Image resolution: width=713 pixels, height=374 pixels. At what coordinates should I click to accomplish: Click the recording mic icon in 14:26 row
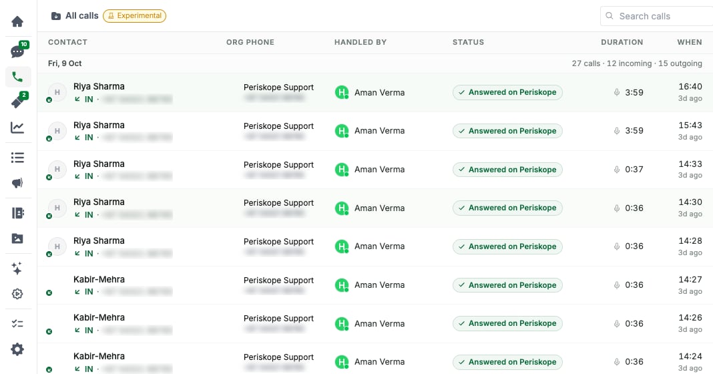pos(617,323)
